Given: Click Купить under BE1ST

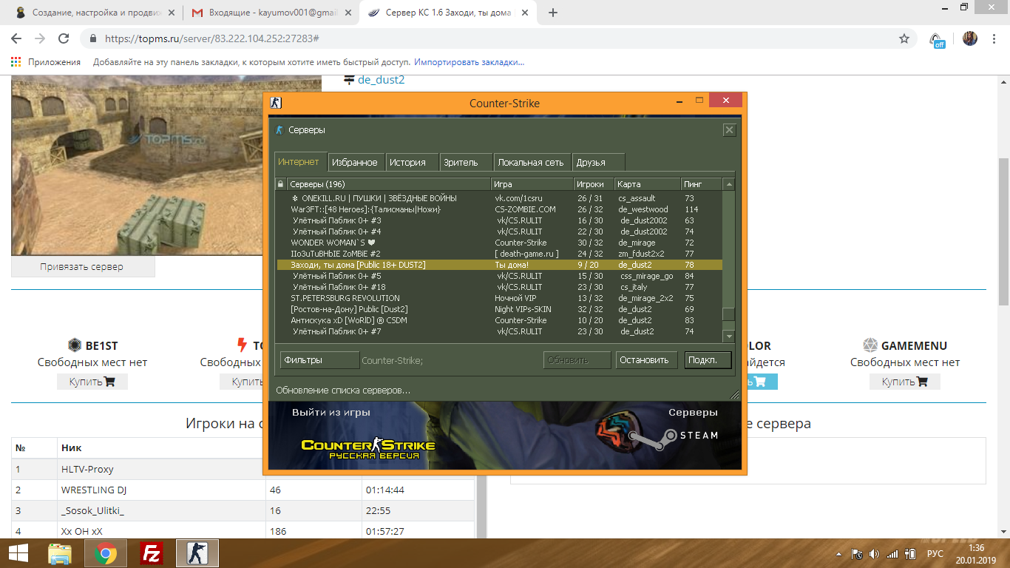Looking at the screenshot, I should tap(92, 382).
